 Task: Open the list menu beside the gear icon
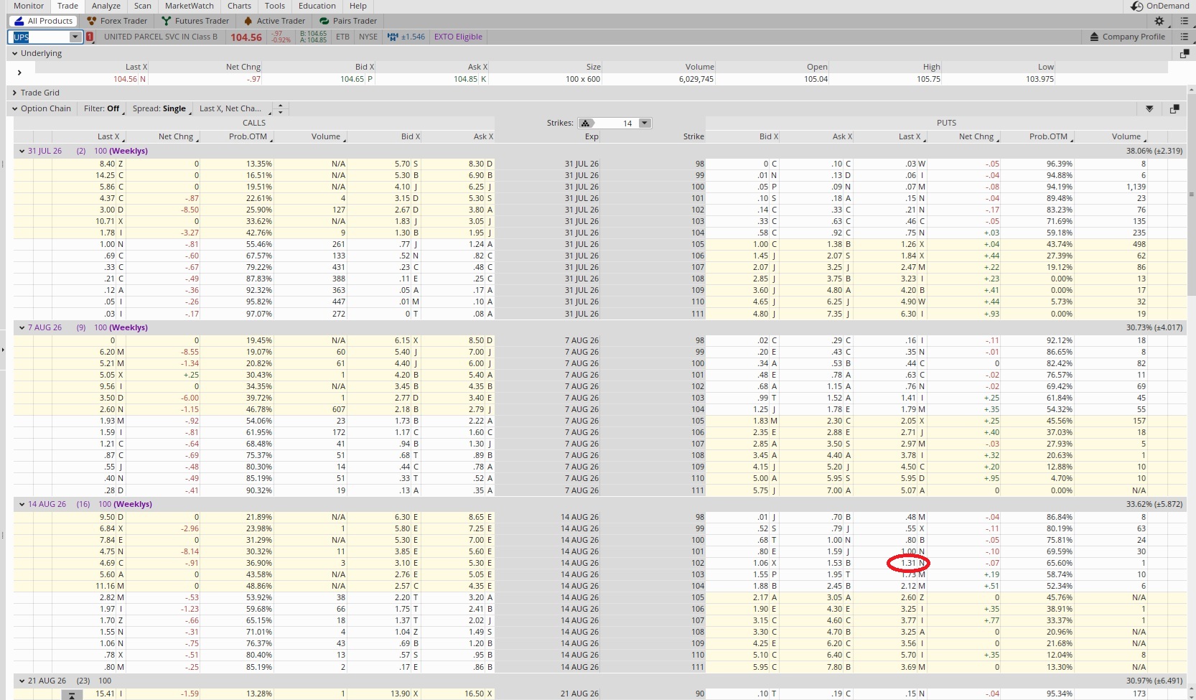1185,21
